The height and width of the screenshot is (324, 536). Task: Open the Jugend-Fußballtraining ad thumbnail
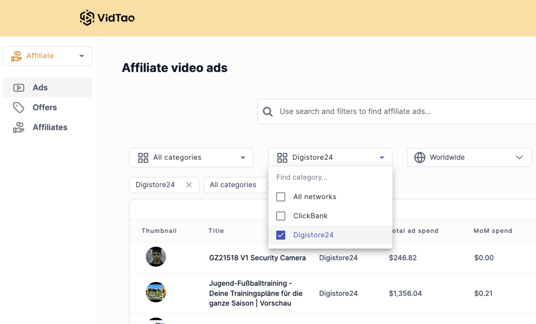pos(156,292)
